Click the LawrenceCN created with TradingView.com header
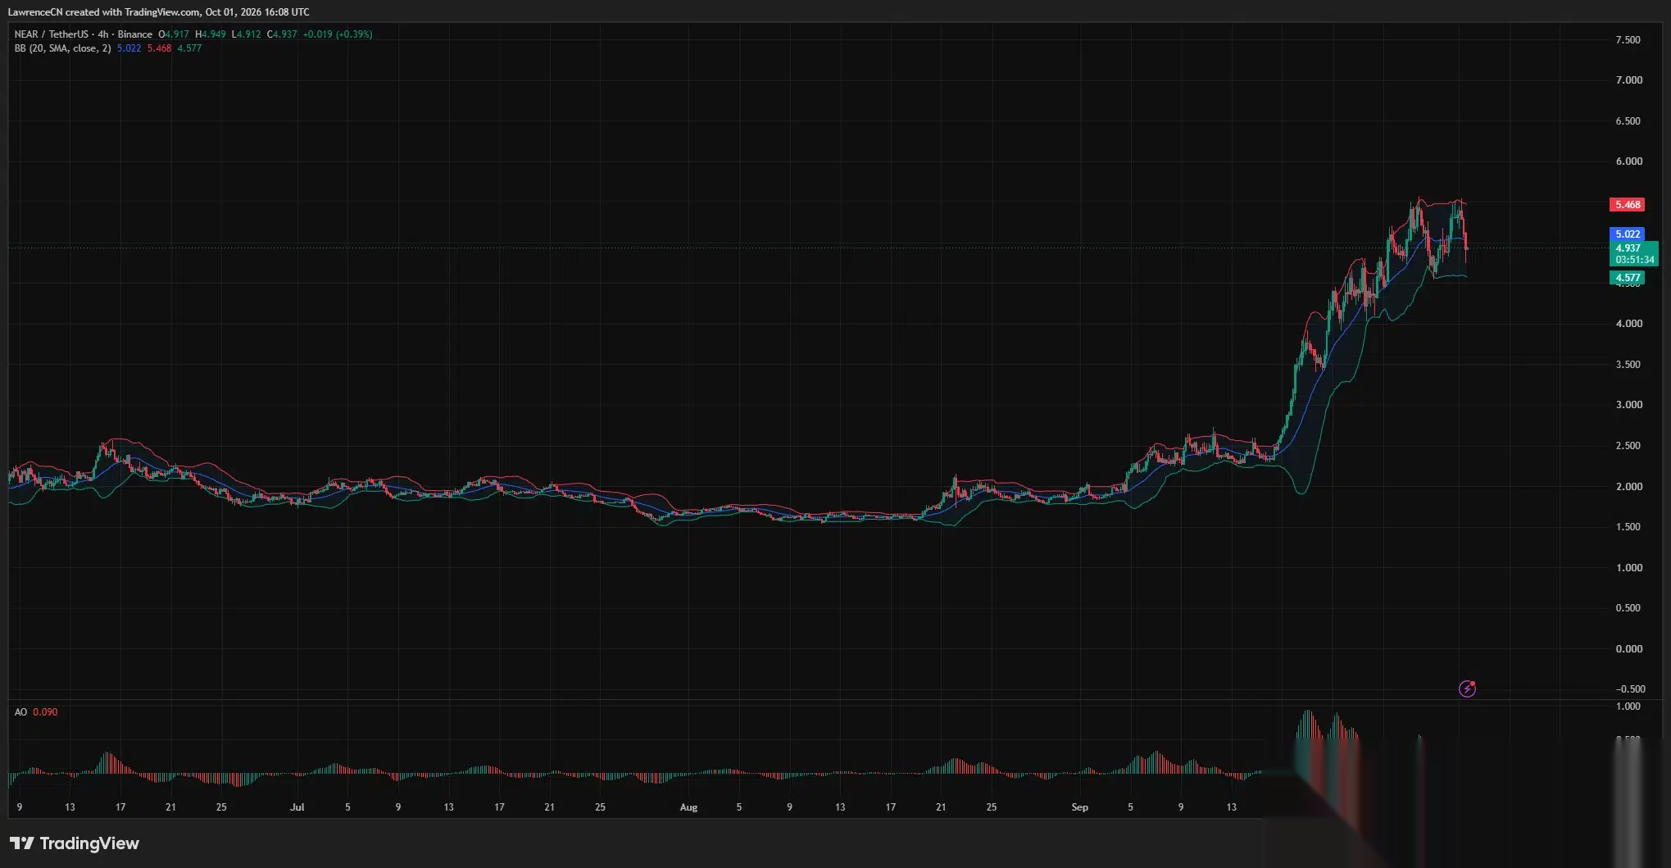 159,12
